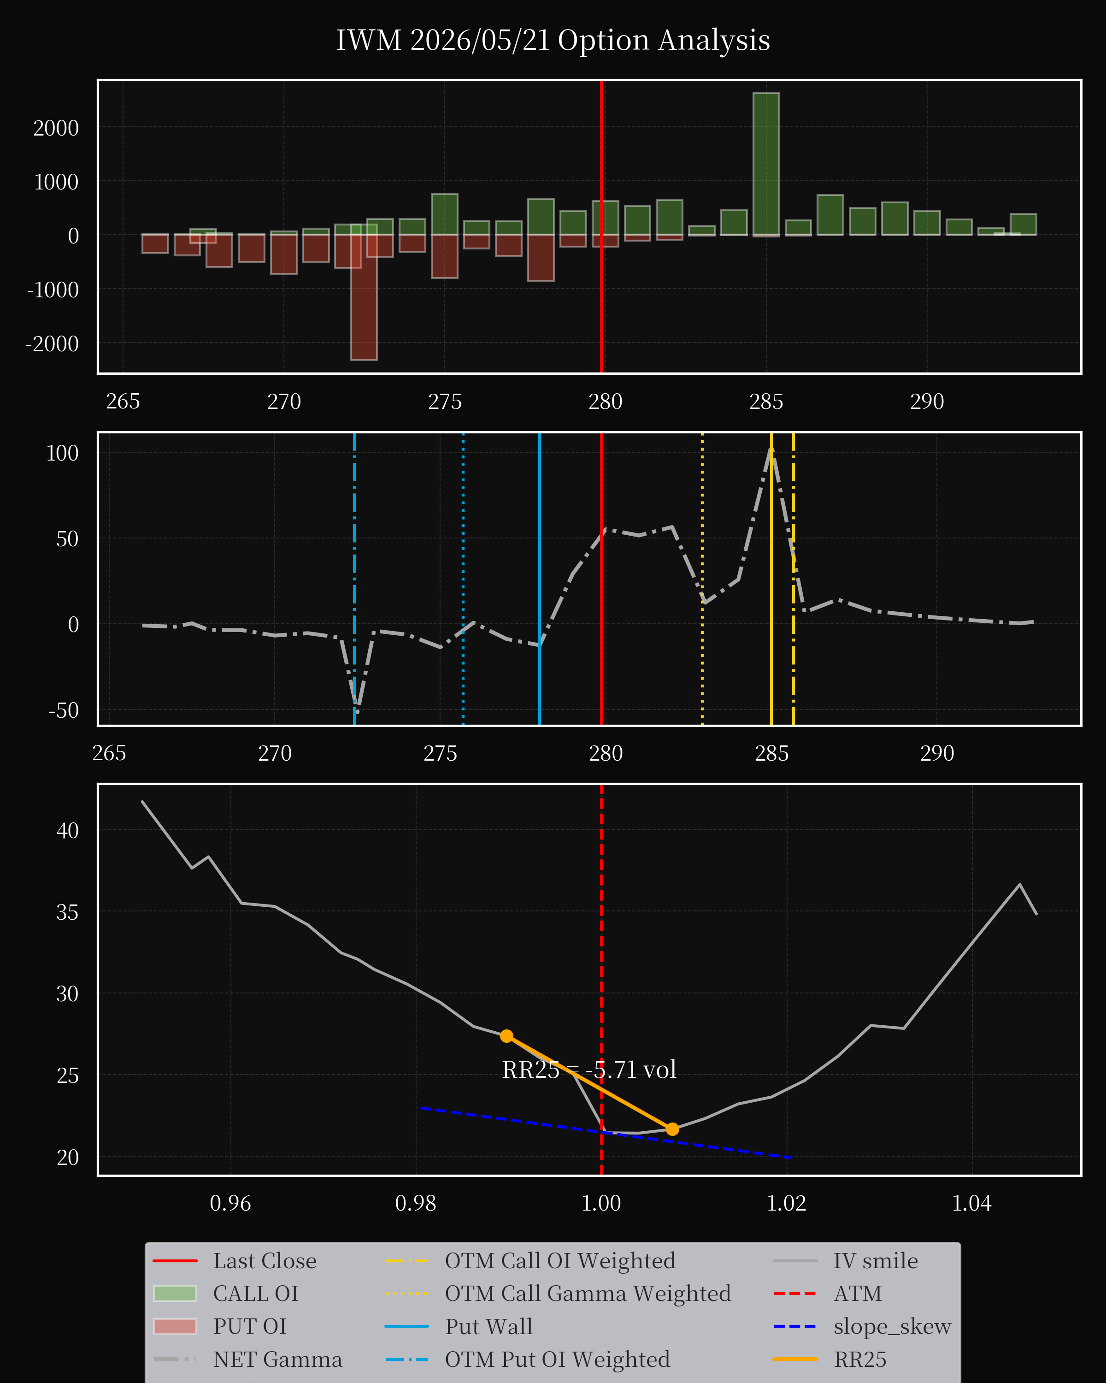Click the OTM Put OI Weighted legend label
Image resolution: width=1106 pixels, height=1383 pixels.
558,1359
